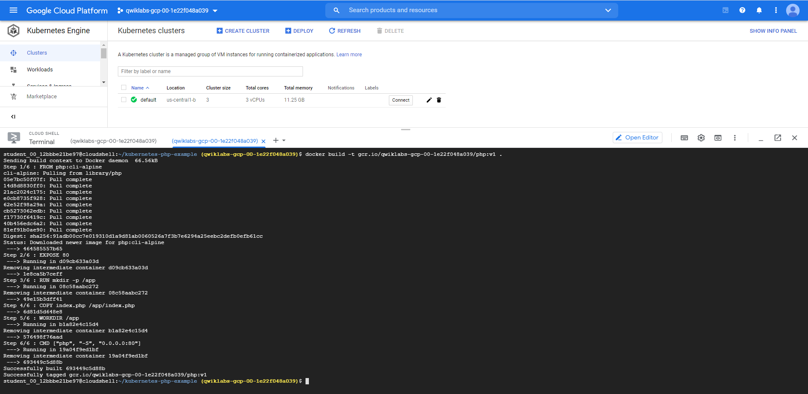
Task: Expand the search bar dropdown arrow
Action: click(608, 10)
